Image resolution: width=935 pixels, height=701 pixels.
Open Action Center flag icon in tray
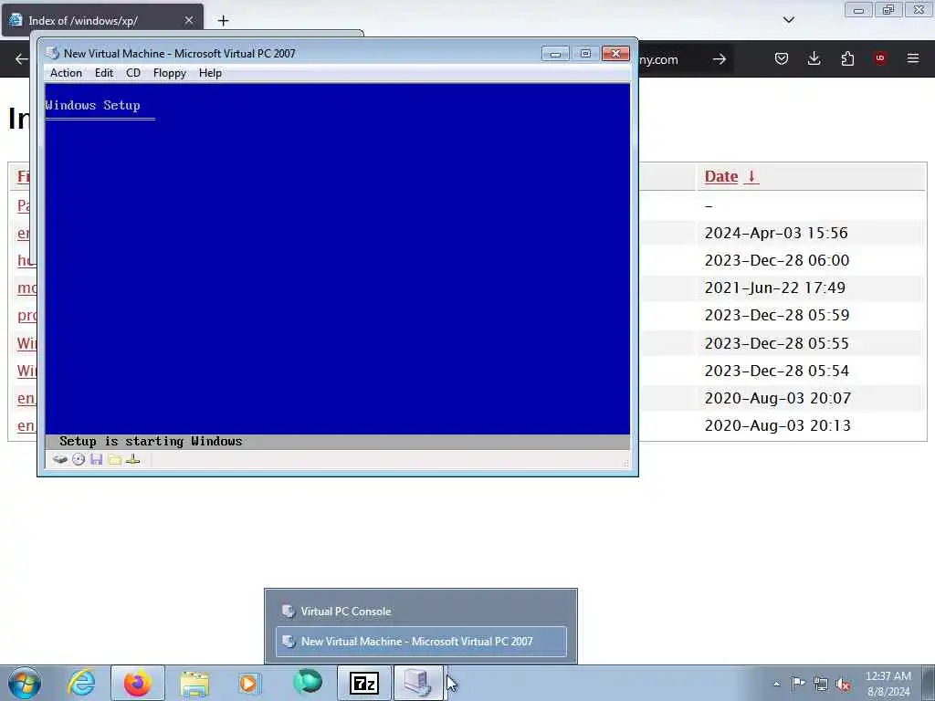(x=798, y=684)
